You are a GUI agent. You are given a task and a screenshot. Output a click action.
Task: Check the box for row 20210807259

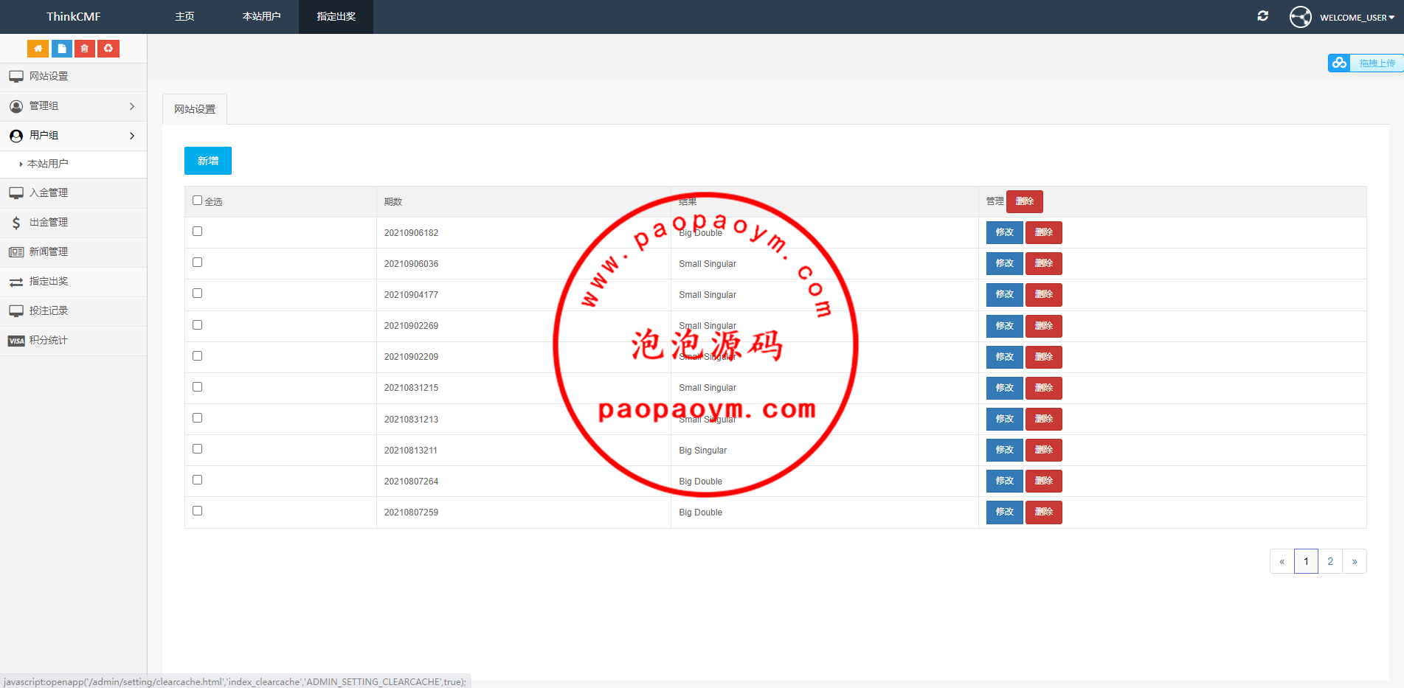tap(197, 510)
